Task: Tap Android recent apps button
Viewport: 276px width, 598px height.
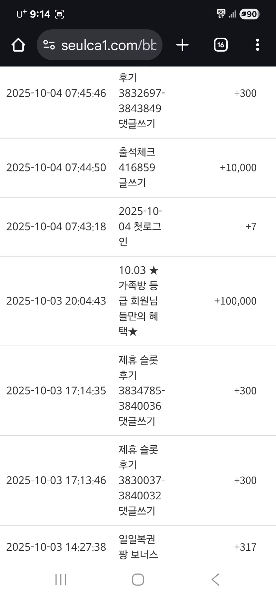Action: 61,579
